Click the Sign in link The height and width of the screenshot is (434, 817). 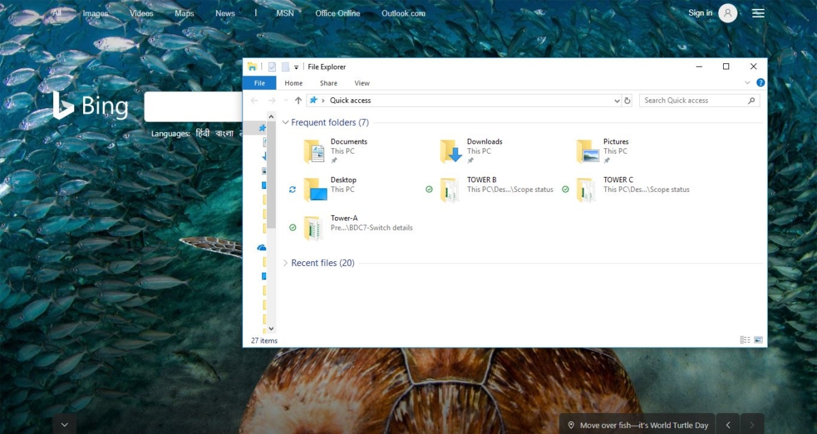(x=700, y=12)
